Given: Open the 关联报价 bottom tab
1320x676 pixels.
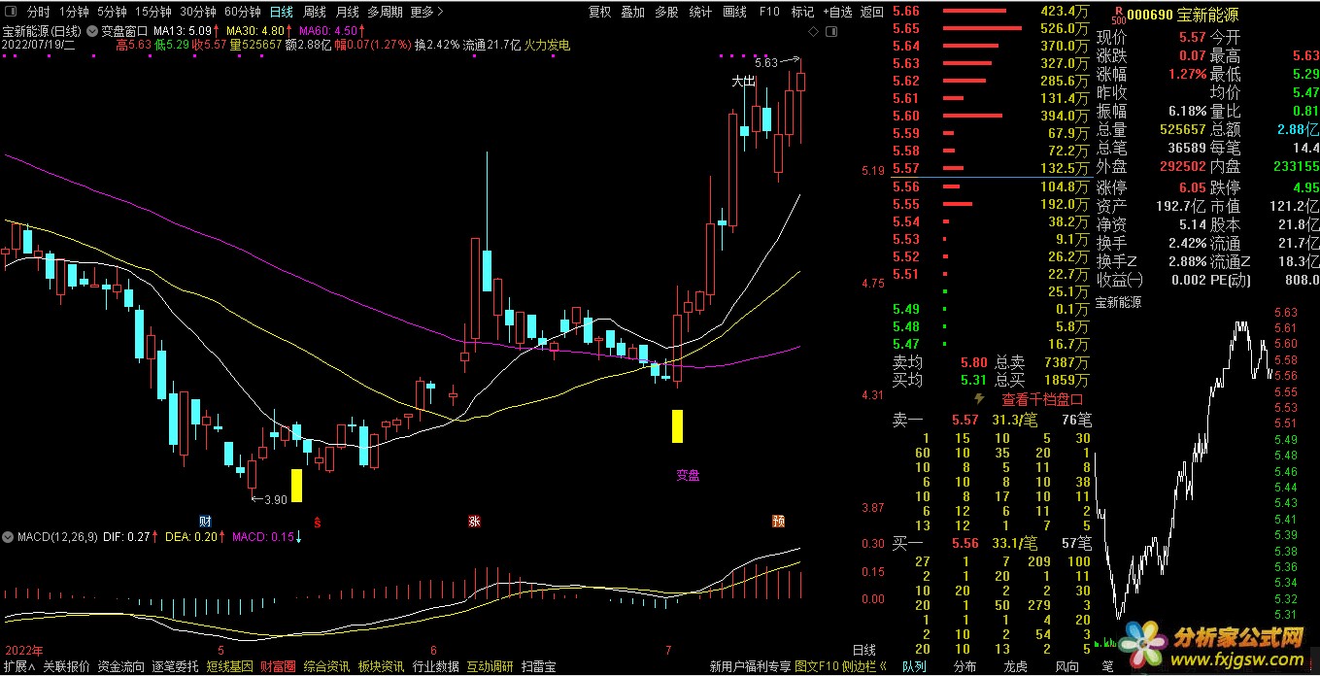Looking at the screenshot, I should point(66,666).
